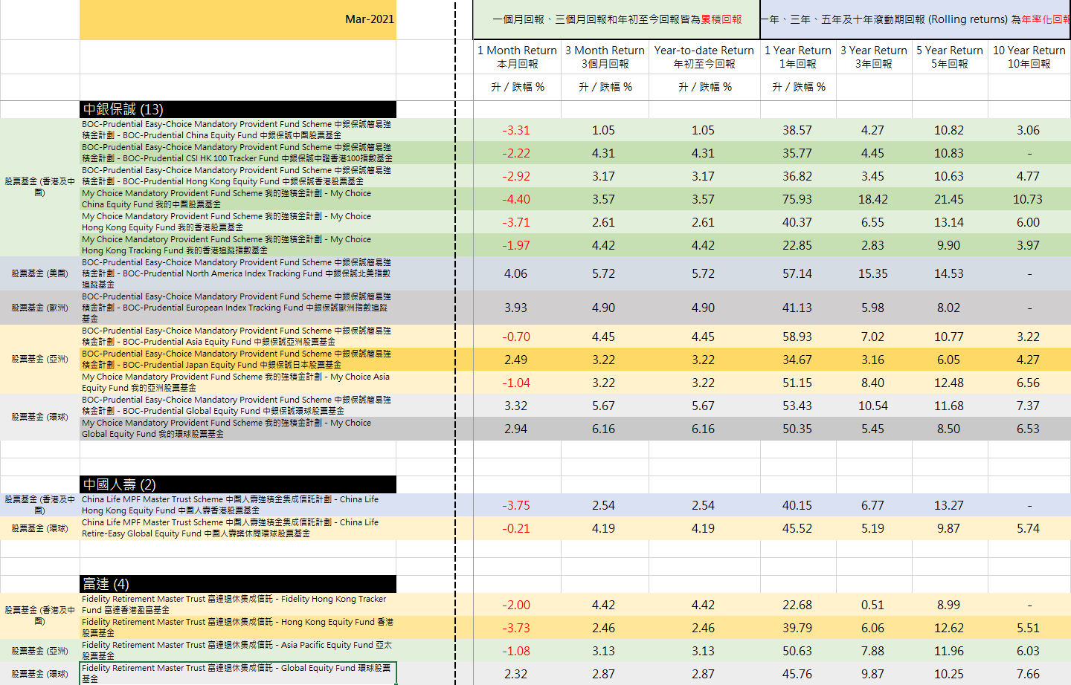Select the 富達 (4) section header

(238, 584)
